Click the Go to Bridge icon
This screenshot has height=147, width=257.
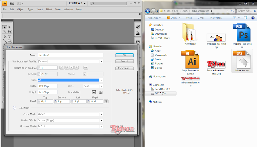(x=12, y=3)
